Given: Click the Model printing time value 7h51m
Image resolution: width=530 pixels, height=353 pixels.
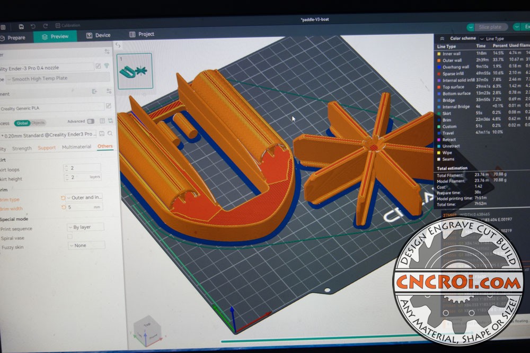Looking at the screenshot, I should (480, 198).
